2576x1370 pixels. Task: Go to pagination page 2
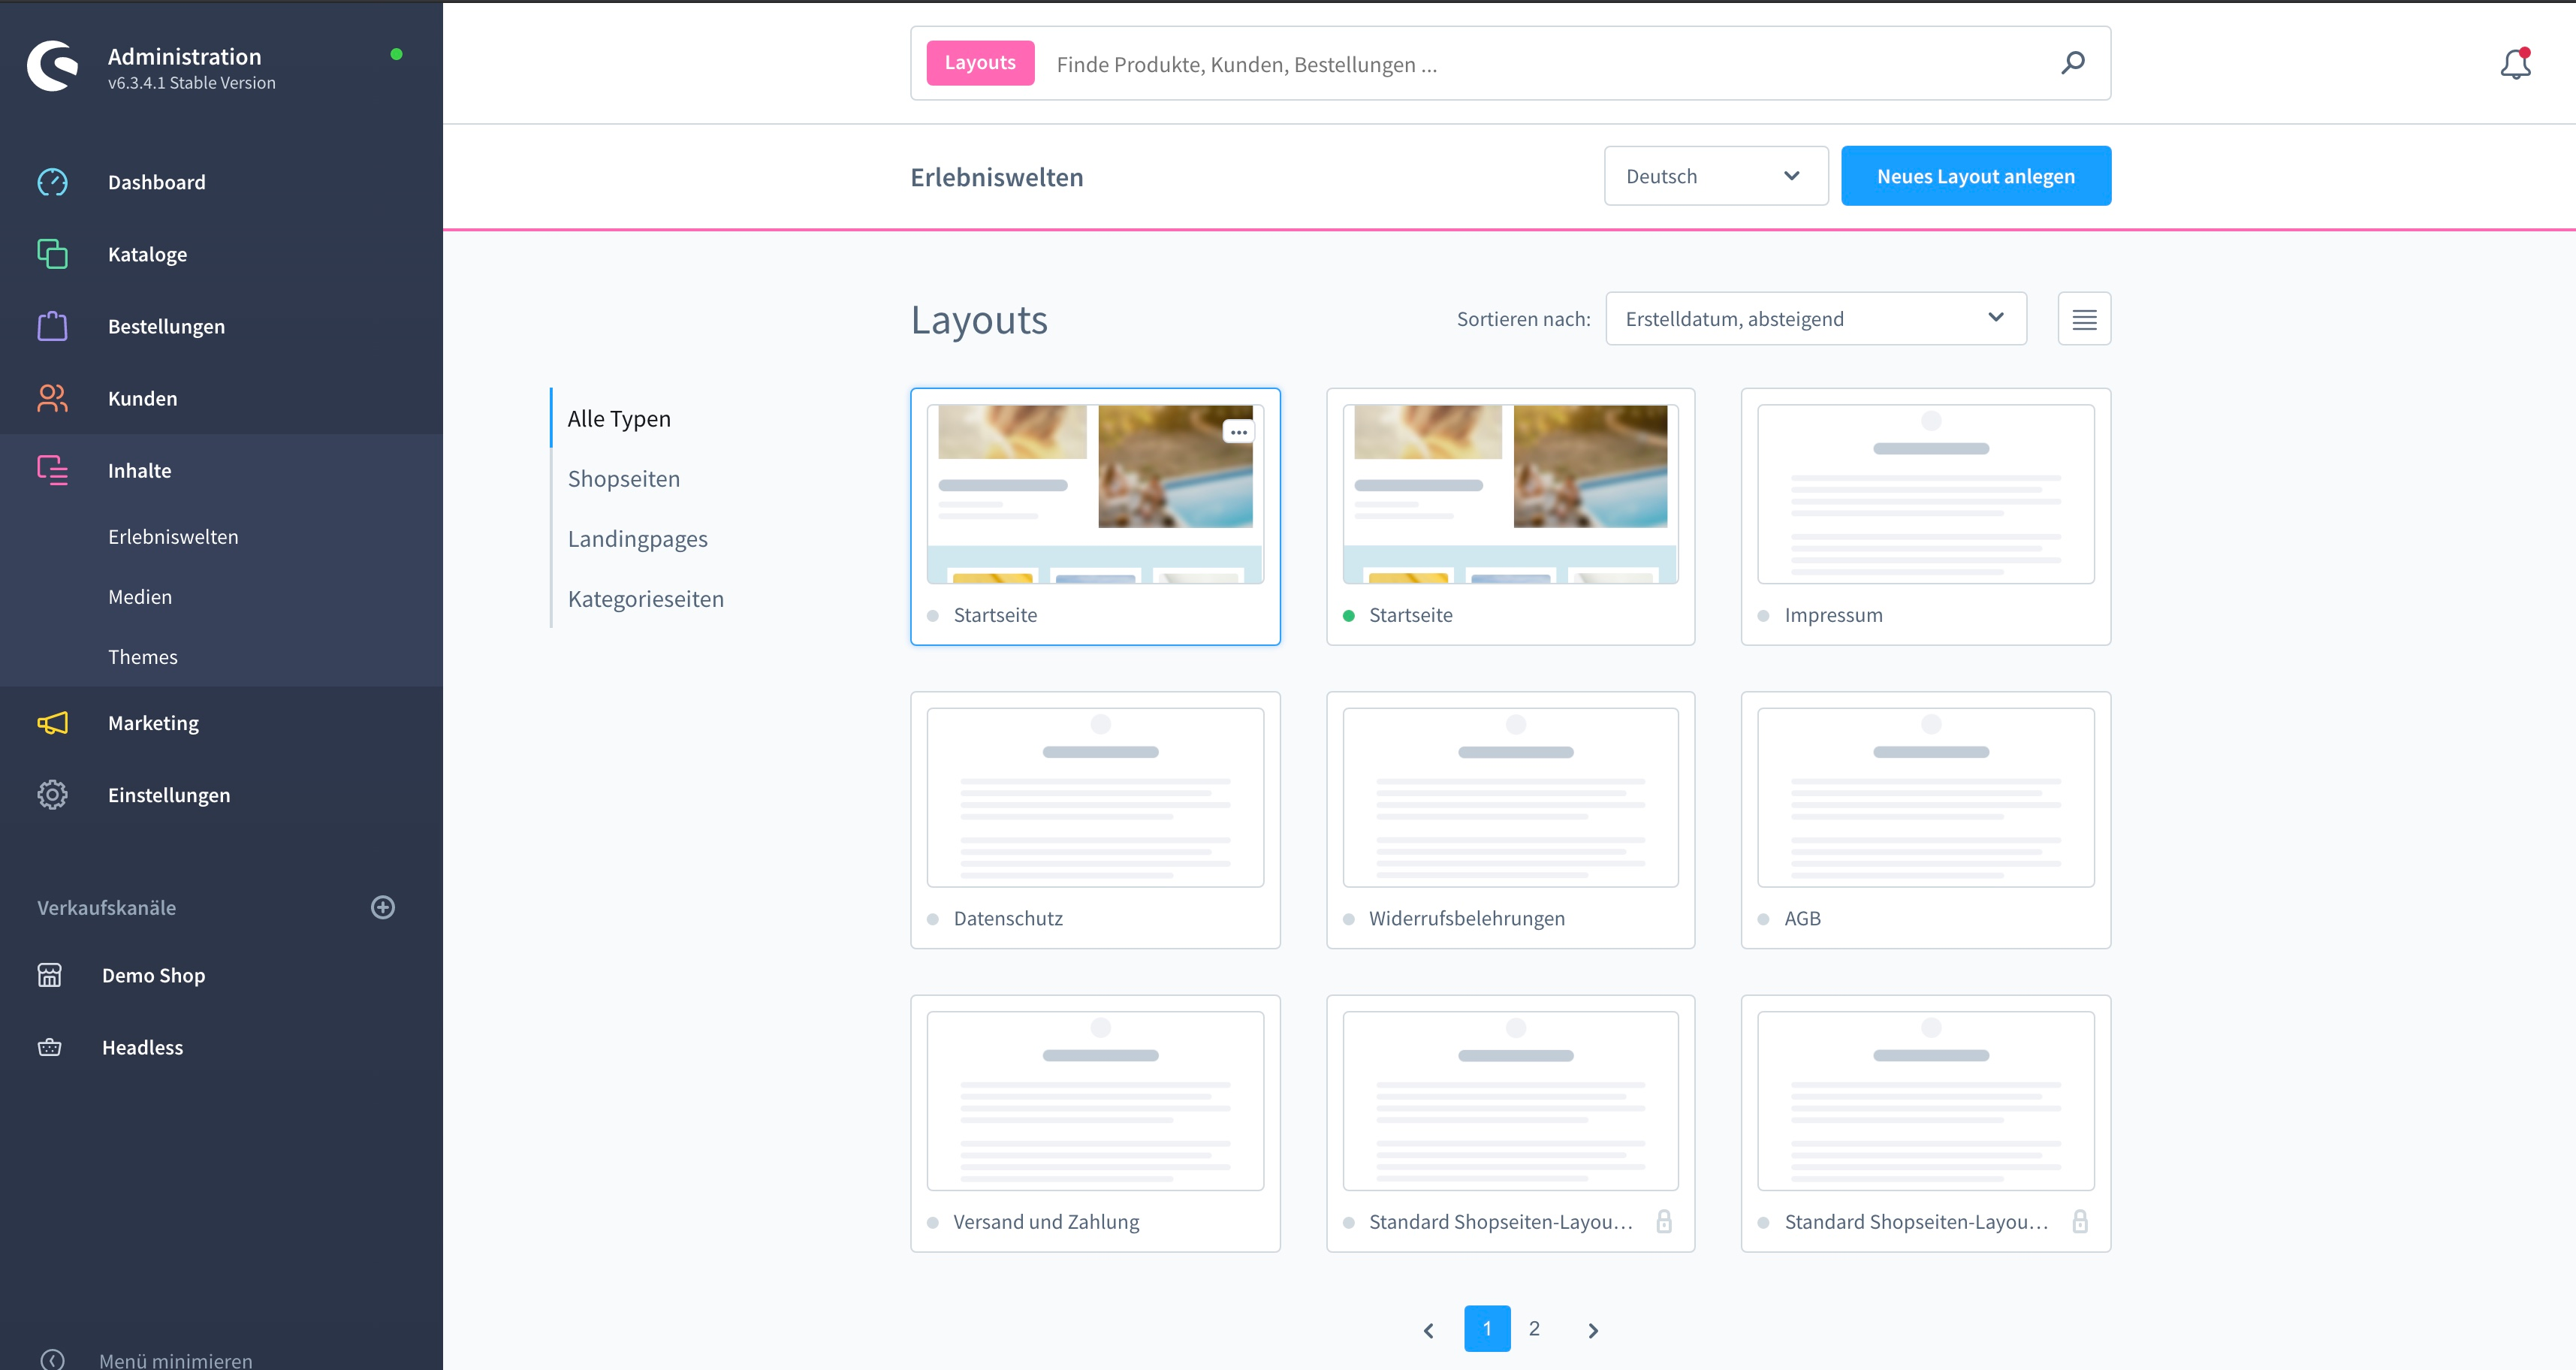click(1534, 1328)
